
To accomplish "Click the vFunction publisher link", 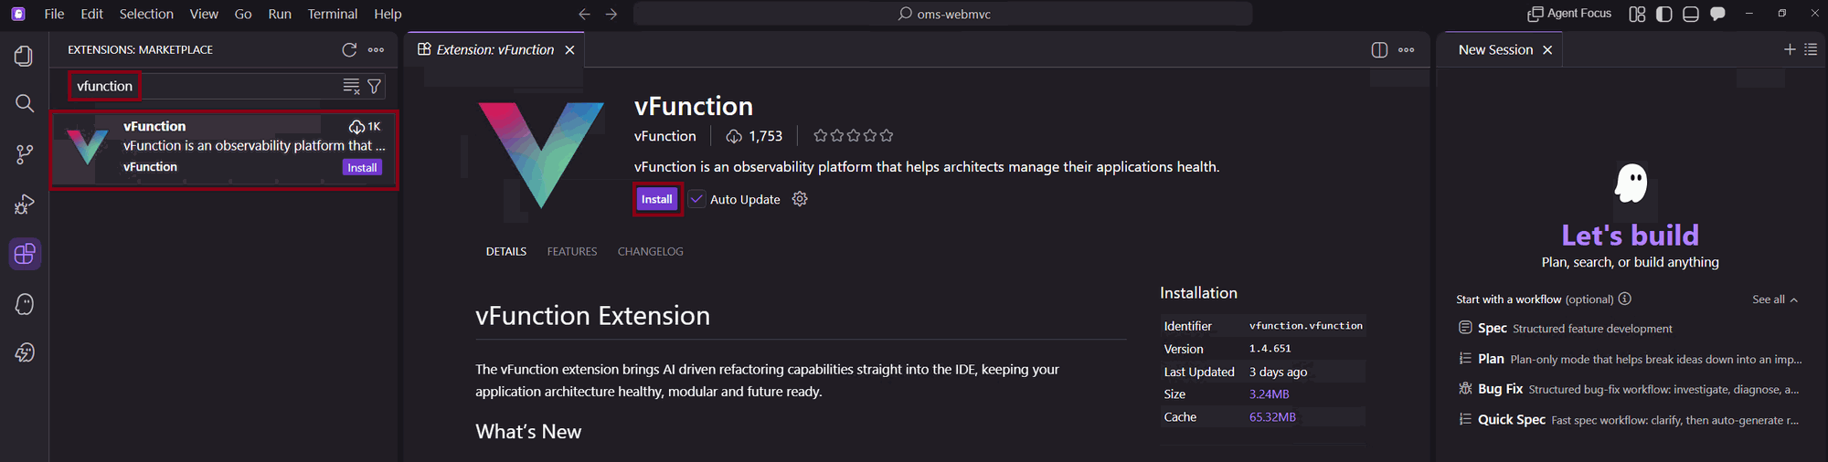I will point(665,136).
